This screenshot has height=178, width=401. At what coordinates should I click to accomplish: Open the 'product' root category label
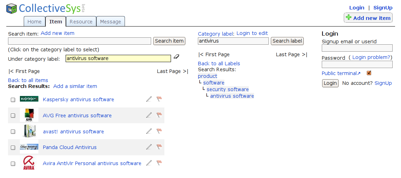[207, 76]
